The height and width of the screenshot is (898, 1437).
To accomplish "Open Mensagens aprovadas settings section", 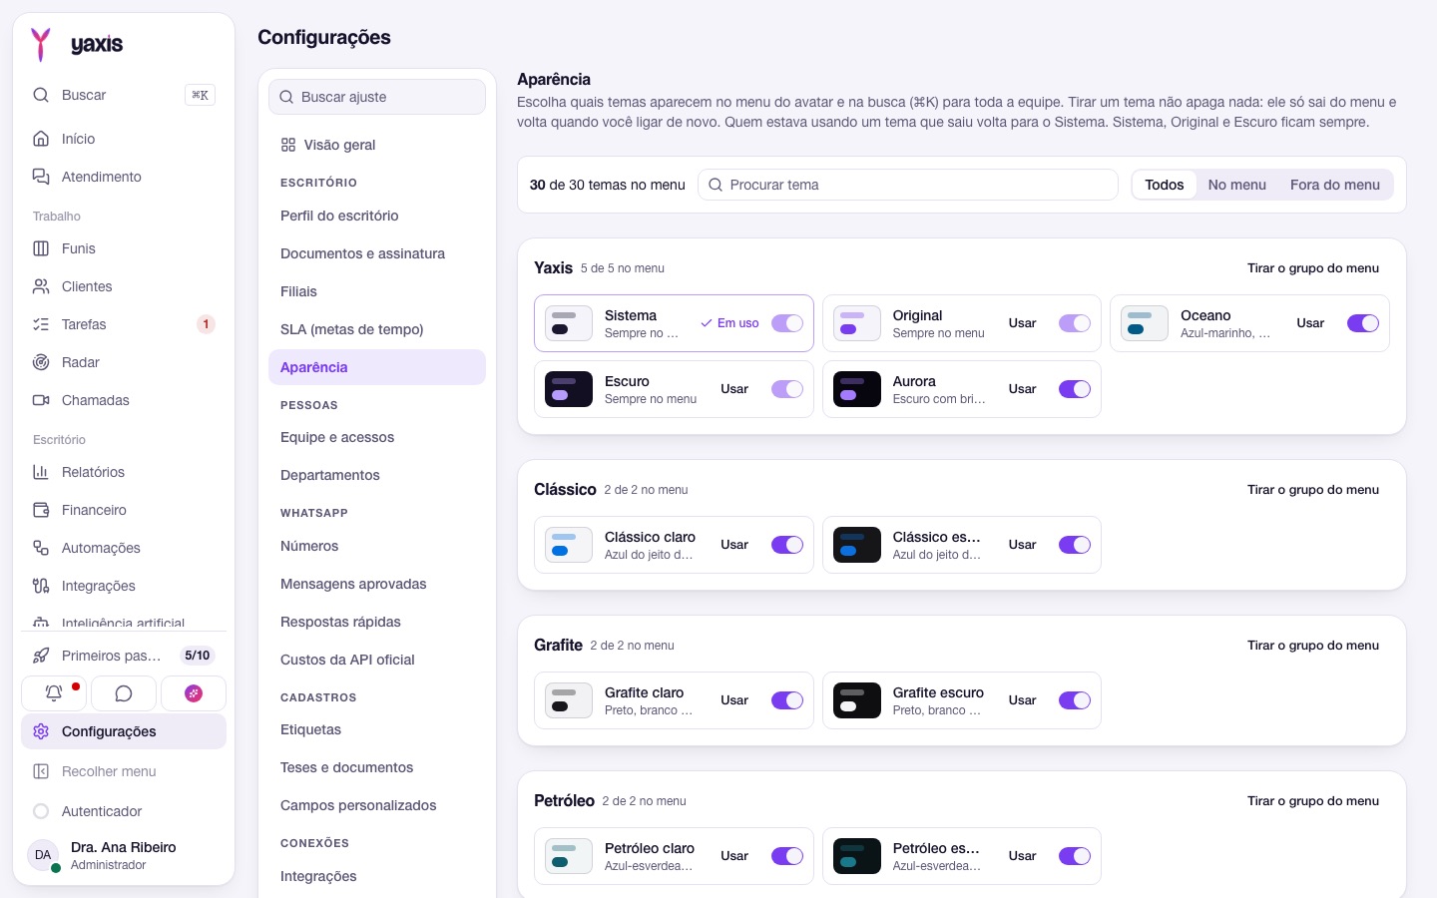I will (377, 584).
